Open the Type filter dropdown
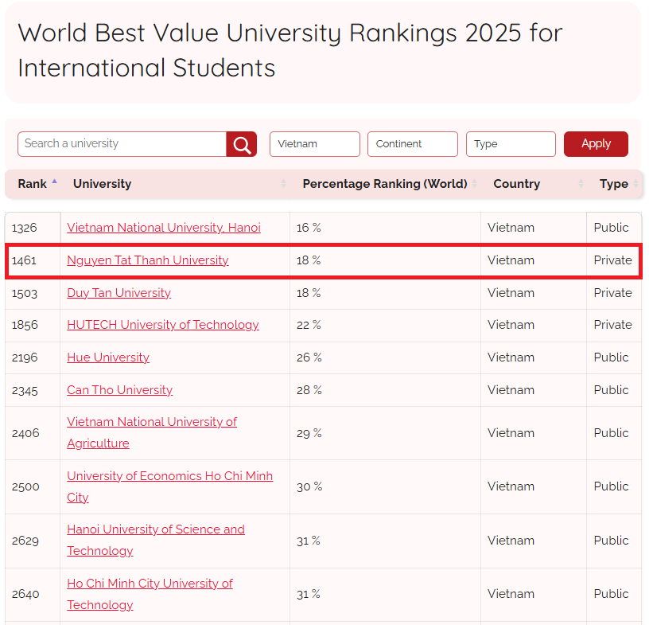 click(x=511, y=144)
